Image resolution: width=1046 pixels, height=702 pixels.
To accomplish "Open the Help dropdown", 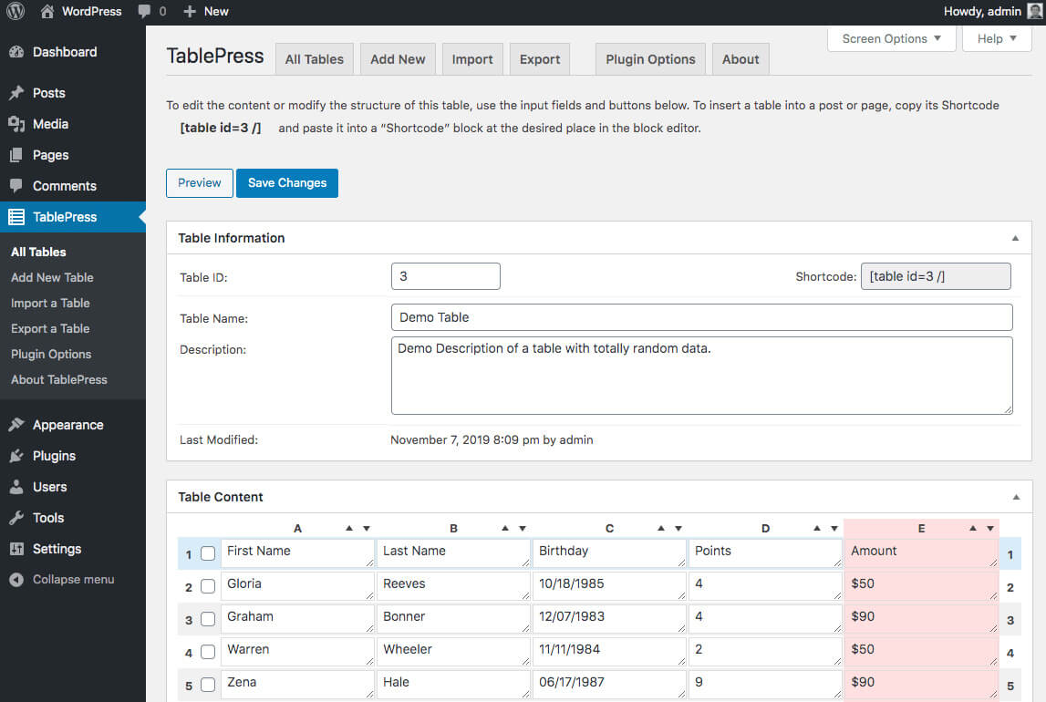I will pyautogui.click(x=997, y=38).
